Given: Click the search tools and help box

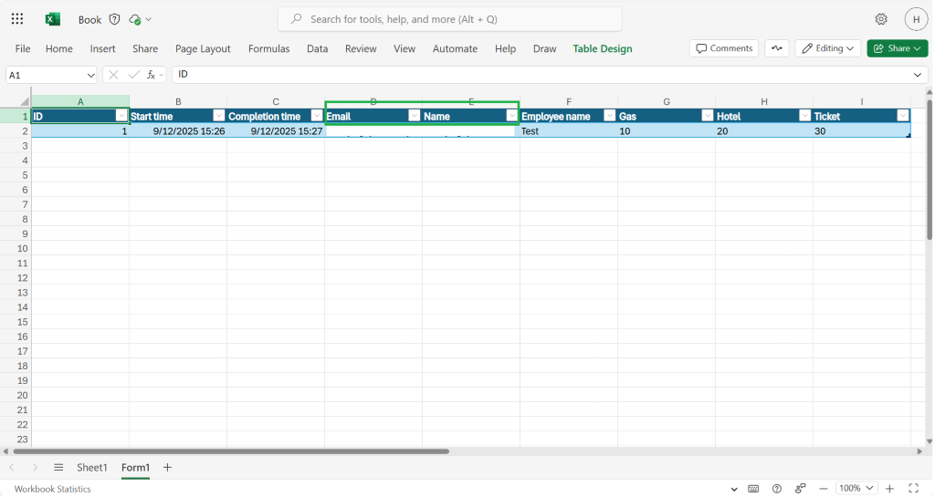Looking at the screenshot, I should click(450, 19).
